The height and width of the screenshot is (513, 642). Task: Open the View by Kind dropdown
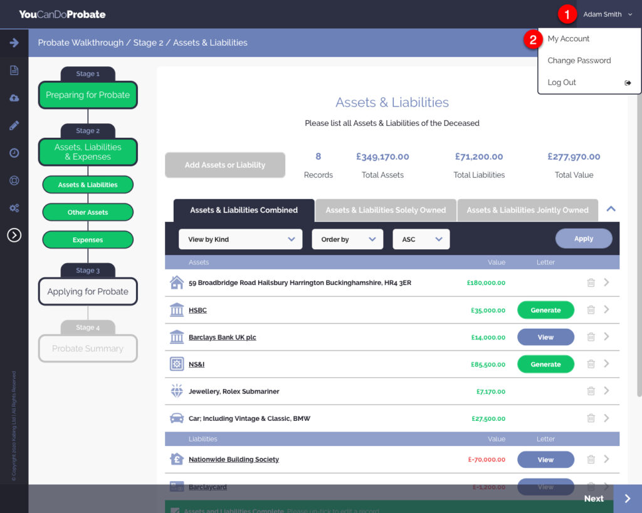coord(240,239)
